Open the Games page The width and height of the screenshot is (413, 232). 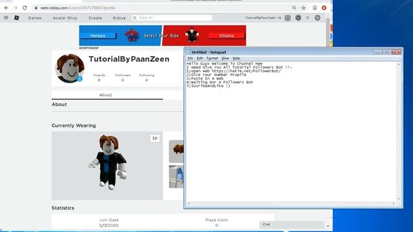35,18
